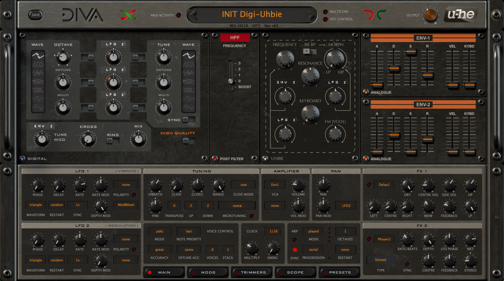This screenshot has height=281, width=504.
Task: Open the DIGITAL oscillator model selector
Action: pos(23,158)
